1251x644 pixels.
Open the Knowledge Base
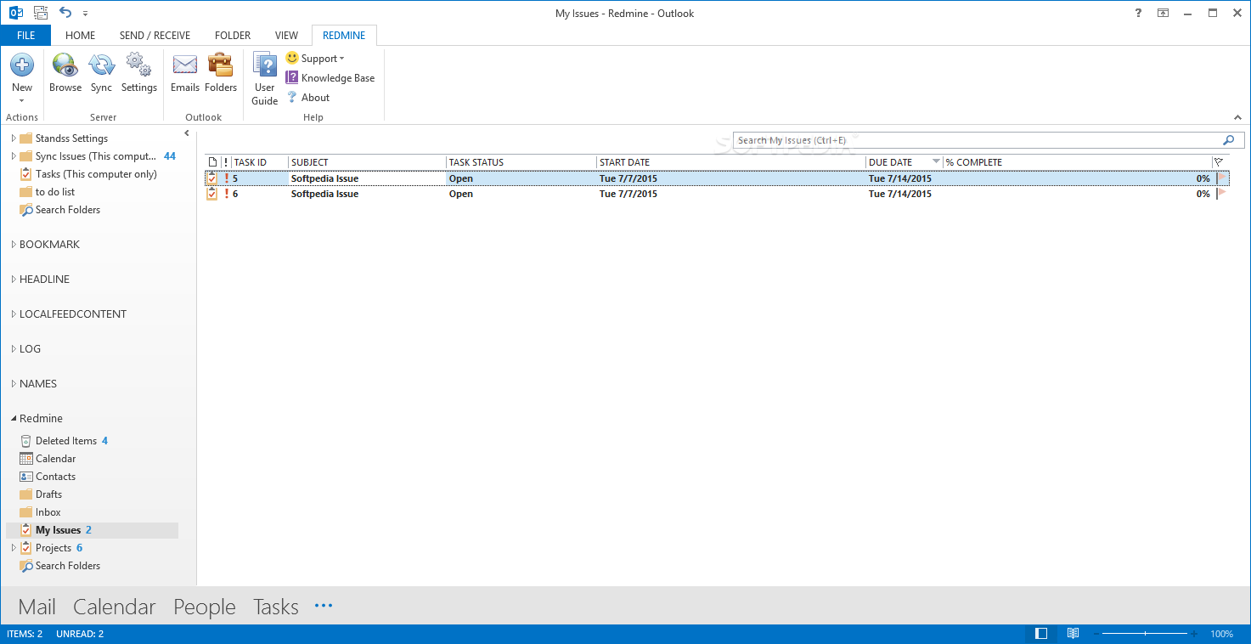coord(330,77)
